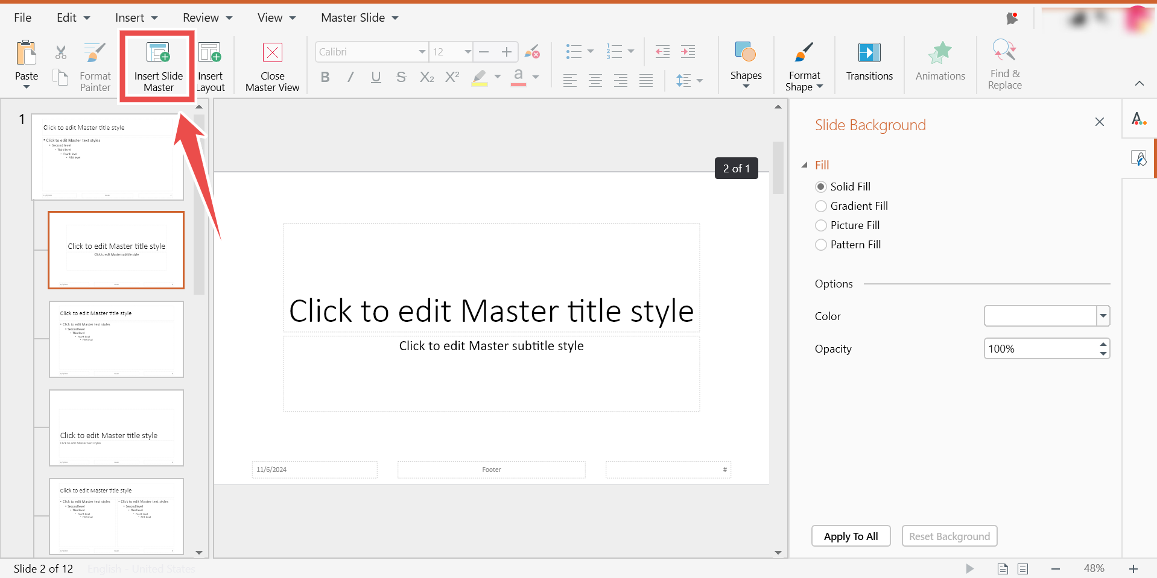1157x578 pixels.
Task: Open the font name Calibri dropdown
Action: click(x=422, y=52)
